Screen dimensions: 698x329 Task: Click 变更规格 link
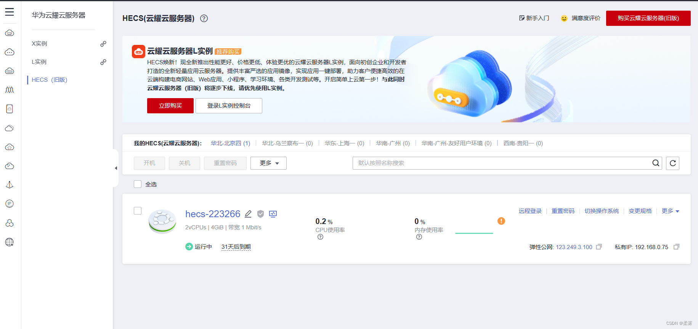point(640,211)
